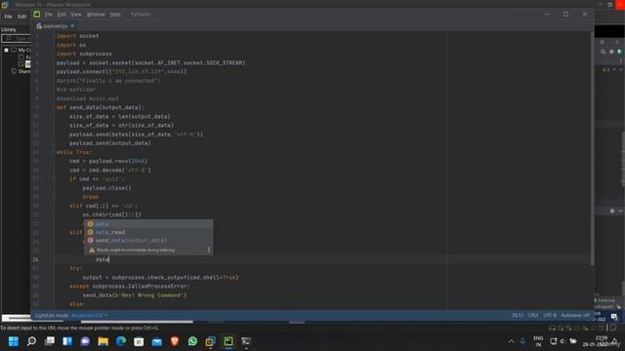Viewport: 625px width, 351px height.
Task: Open the File menu in PyCharm
Action: point(48,15)
